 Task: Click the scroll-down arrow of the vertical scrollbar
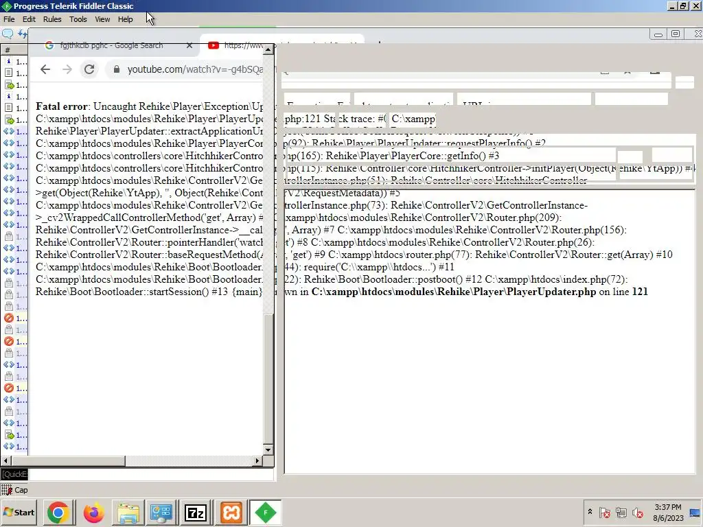tap(268, 449)
